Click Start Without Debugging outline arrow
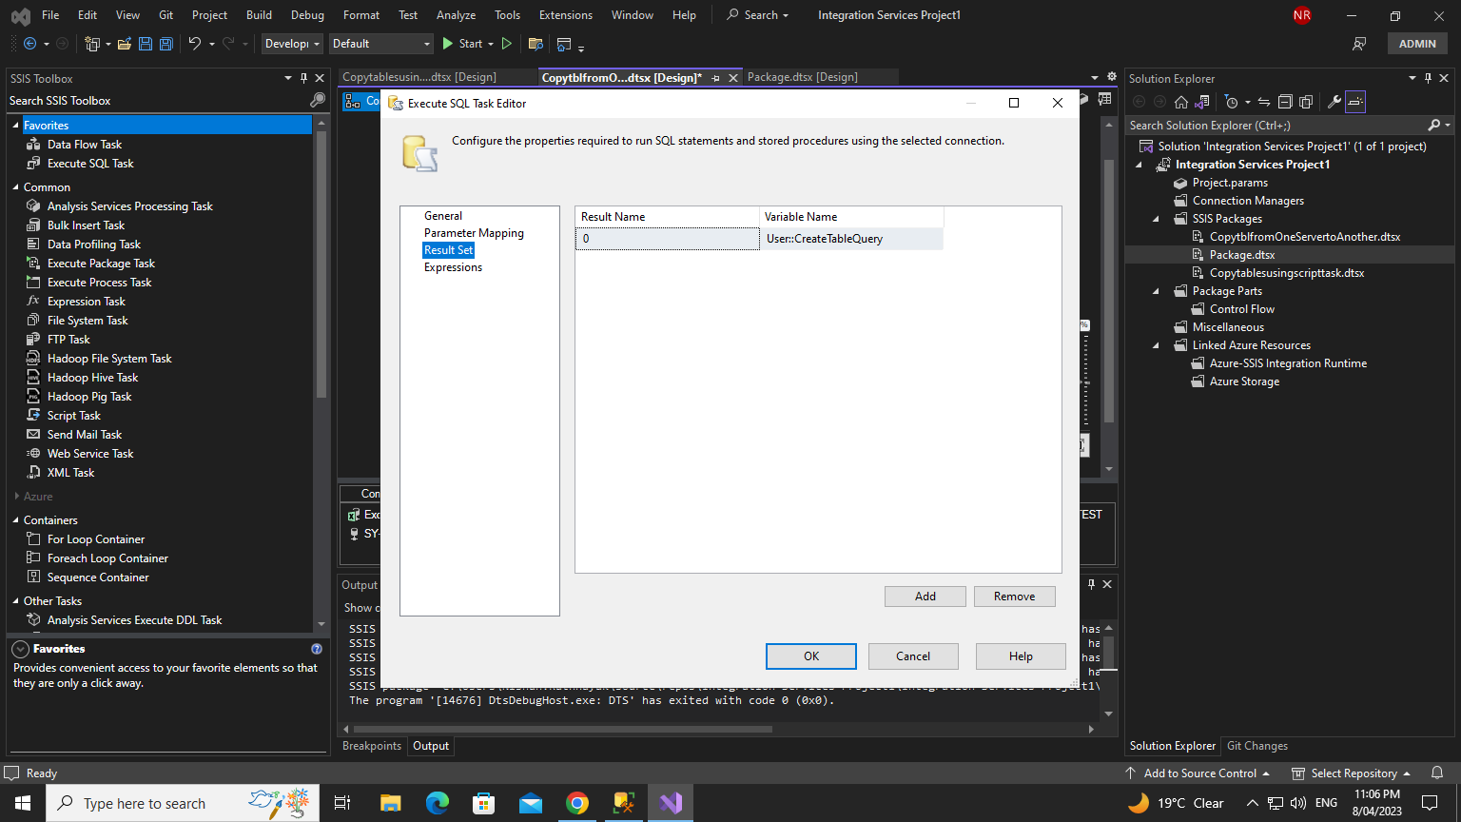The image size is (1461, 822). (507, 44)
